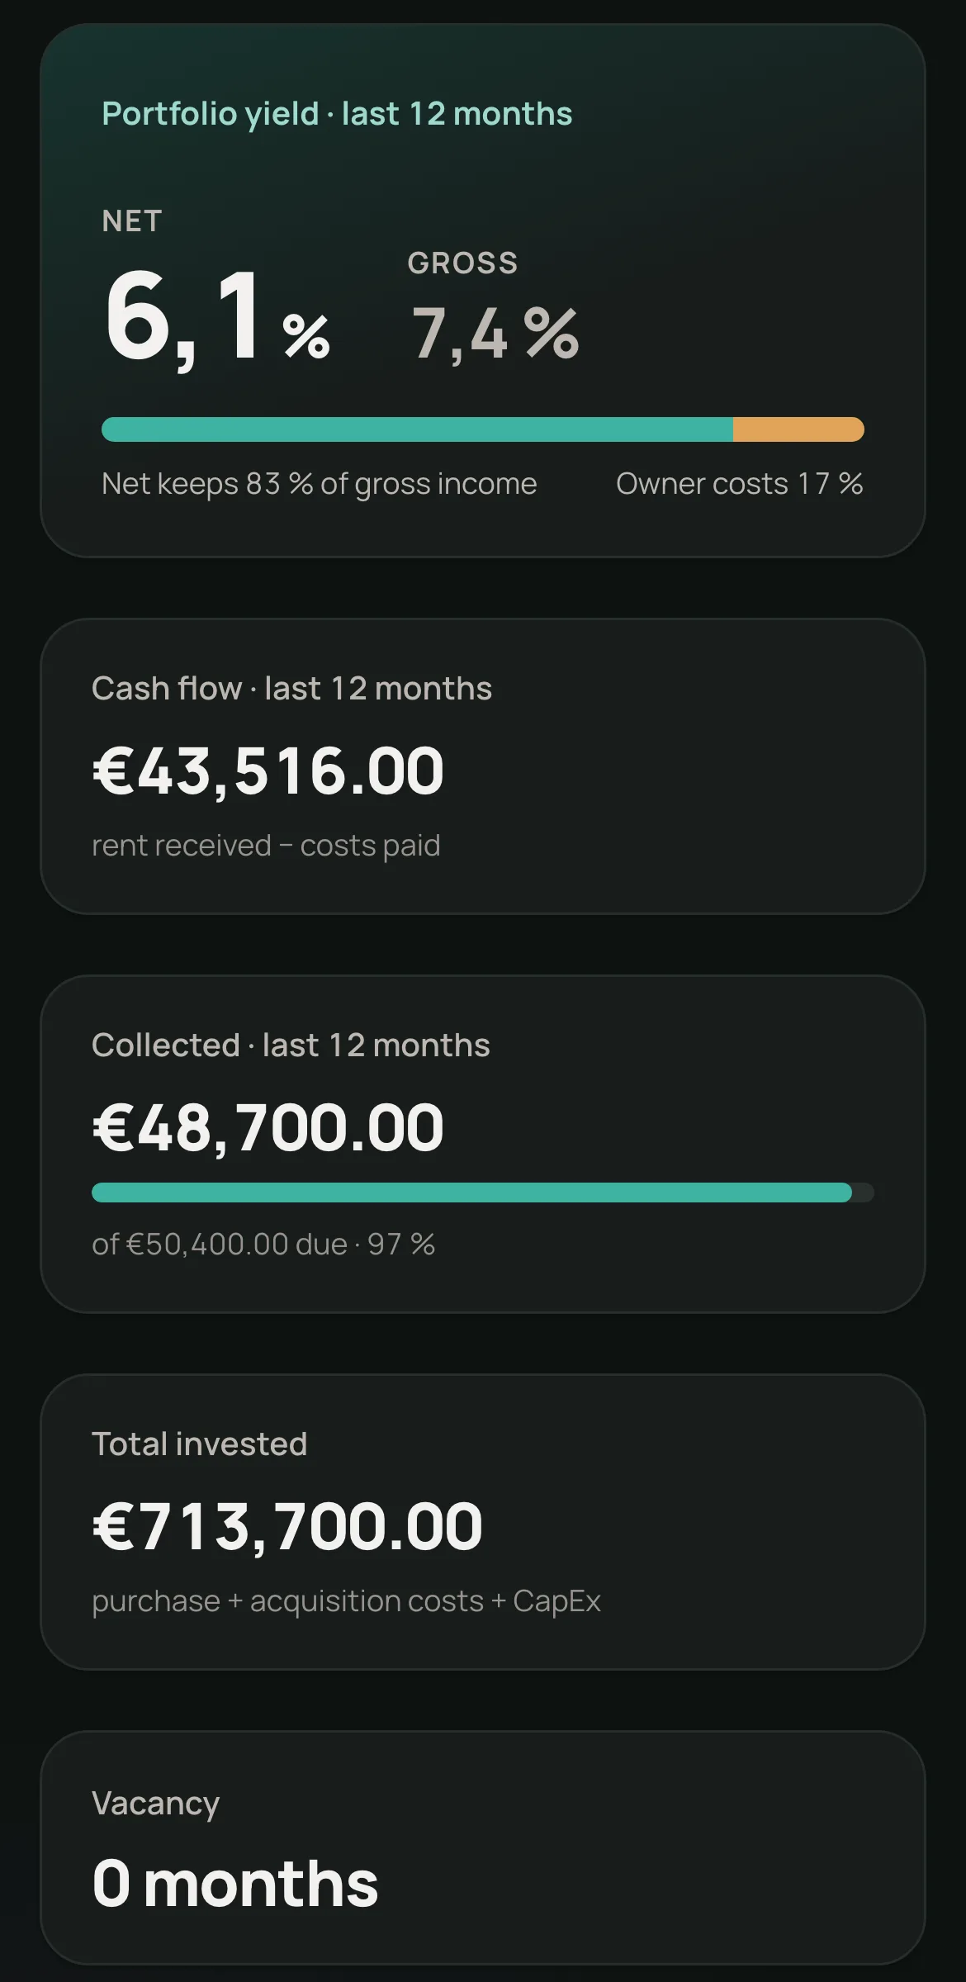This screenshot has width=966, height=1982.
Task: Click the collected rent progress bar
Action: click(483, 1193)
